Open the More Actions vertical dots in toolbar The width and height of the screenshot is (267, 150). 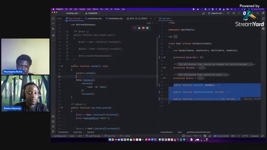239,13
